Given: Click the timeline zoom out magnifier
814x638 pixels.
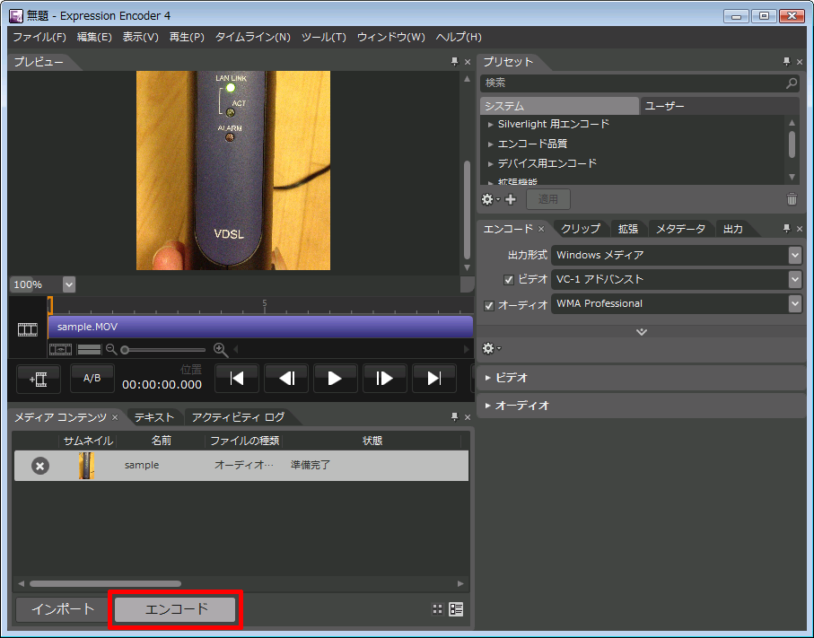Looking at the screenshot, I should pos(111,349).
